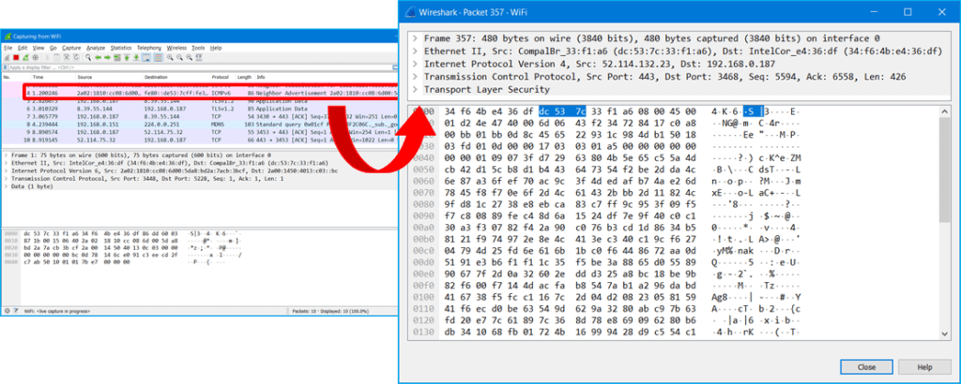
Task: Toggle packet list colorization
Action: (x=158, y=57)
